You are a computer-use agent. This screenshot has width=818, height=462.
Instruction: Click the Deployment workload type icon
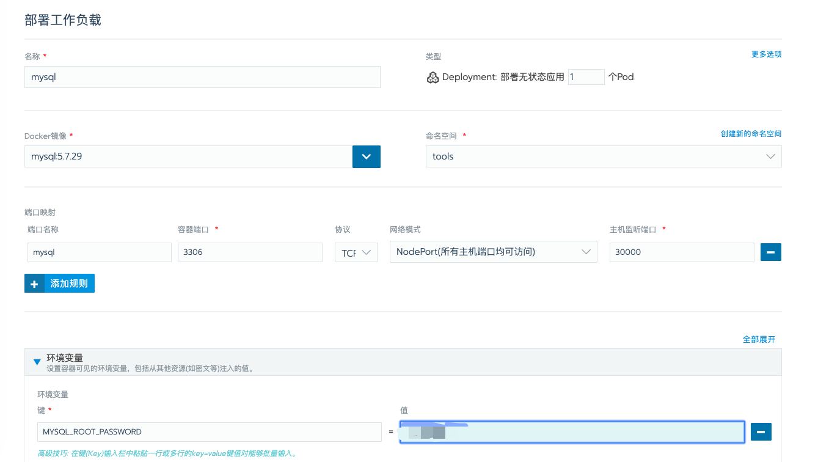[433, 78]
